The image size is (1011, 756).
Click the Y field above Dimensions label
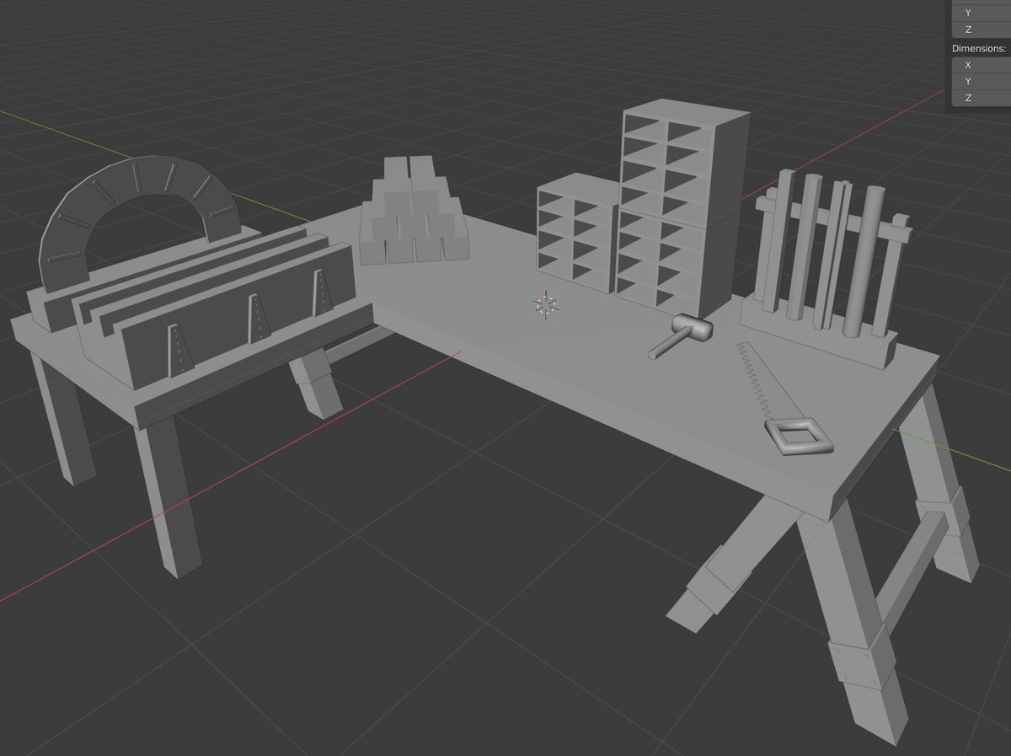point(981,13)
